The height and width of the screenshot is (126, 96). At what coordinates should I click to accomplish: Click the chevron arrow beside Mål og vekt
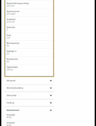pos(51,81)
